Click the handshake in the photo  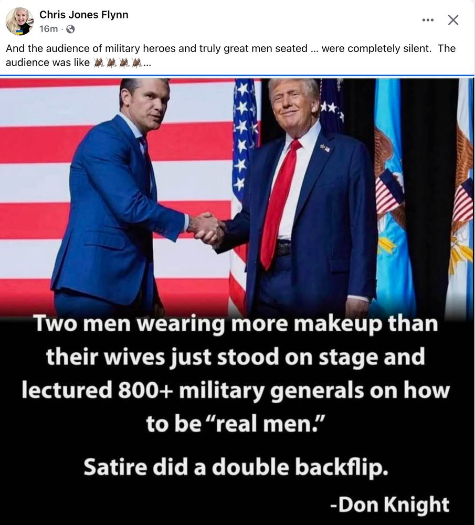(x=207, y=229)
